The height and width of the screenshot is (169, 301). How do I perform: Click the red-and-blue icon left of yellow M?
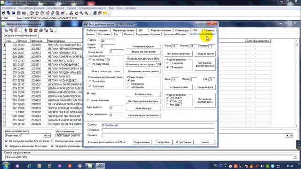tap(100, 13)
